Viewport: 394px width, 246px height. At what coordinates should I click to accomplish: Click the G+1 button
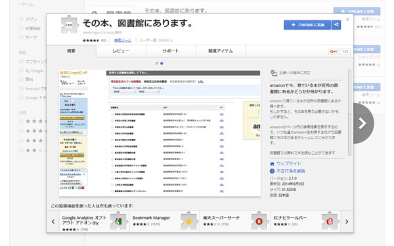coord(334,51)
